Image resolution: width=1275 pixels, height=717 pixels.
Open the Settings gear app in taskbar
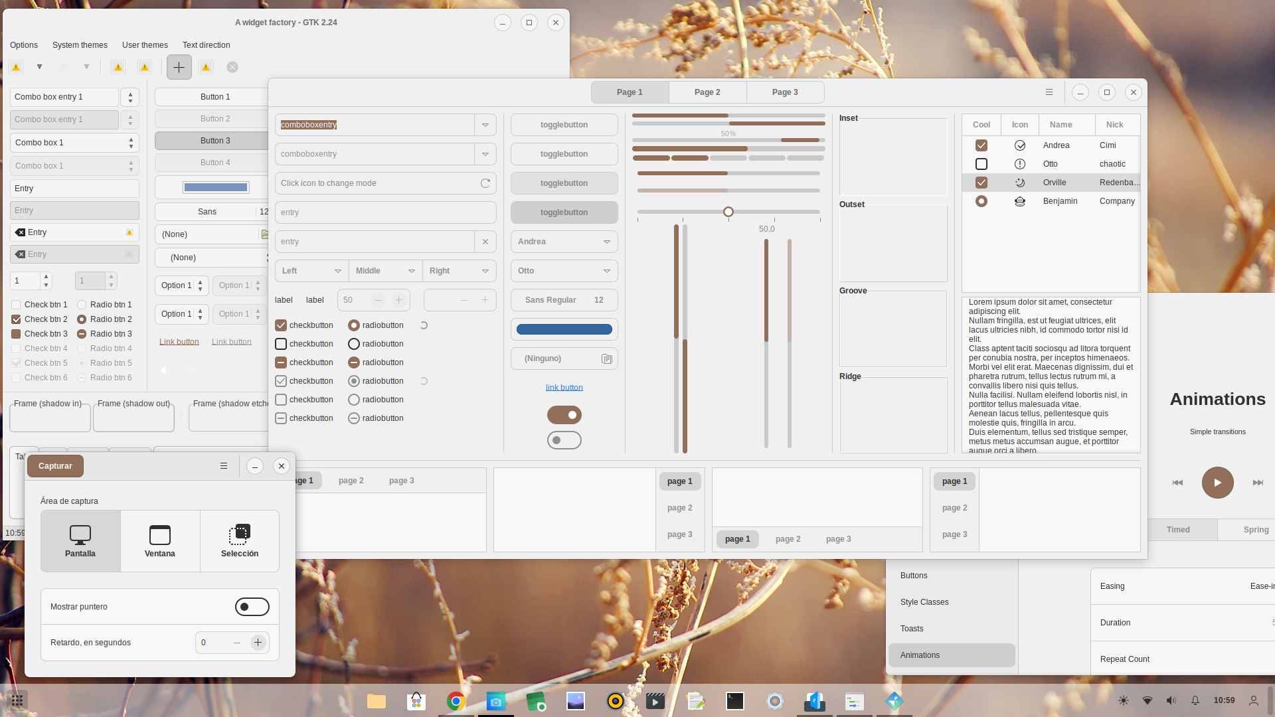775,701
